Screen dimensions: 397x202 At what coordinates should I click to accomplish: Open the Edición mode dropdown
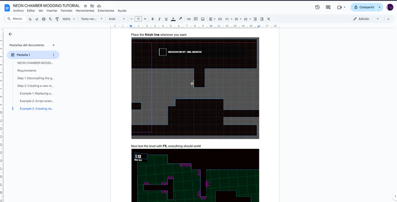pyautogui.click(x=366, y=19)
